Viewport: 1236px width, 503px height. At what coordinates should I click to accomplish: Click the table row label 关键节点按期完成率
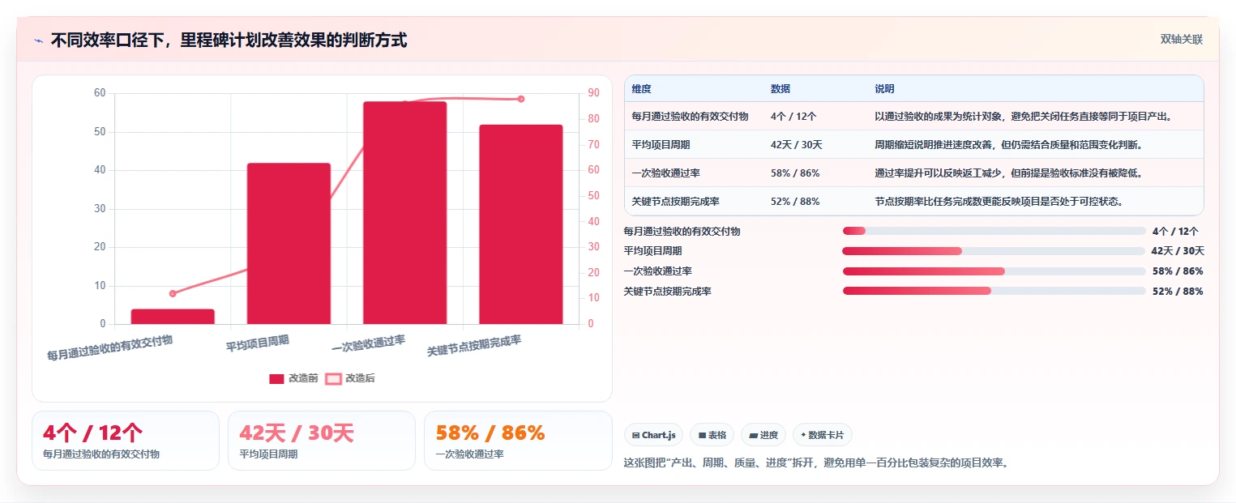[675, 201]
